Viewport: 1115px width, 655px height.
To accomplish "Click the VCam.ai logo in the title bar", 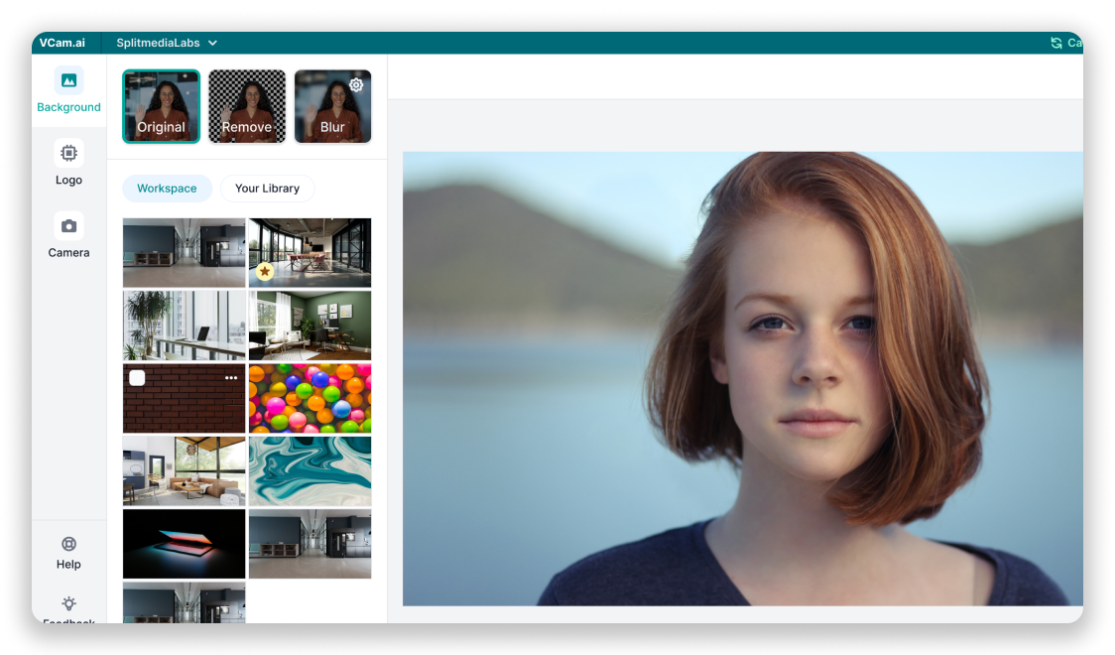I will tap(62, 43).
